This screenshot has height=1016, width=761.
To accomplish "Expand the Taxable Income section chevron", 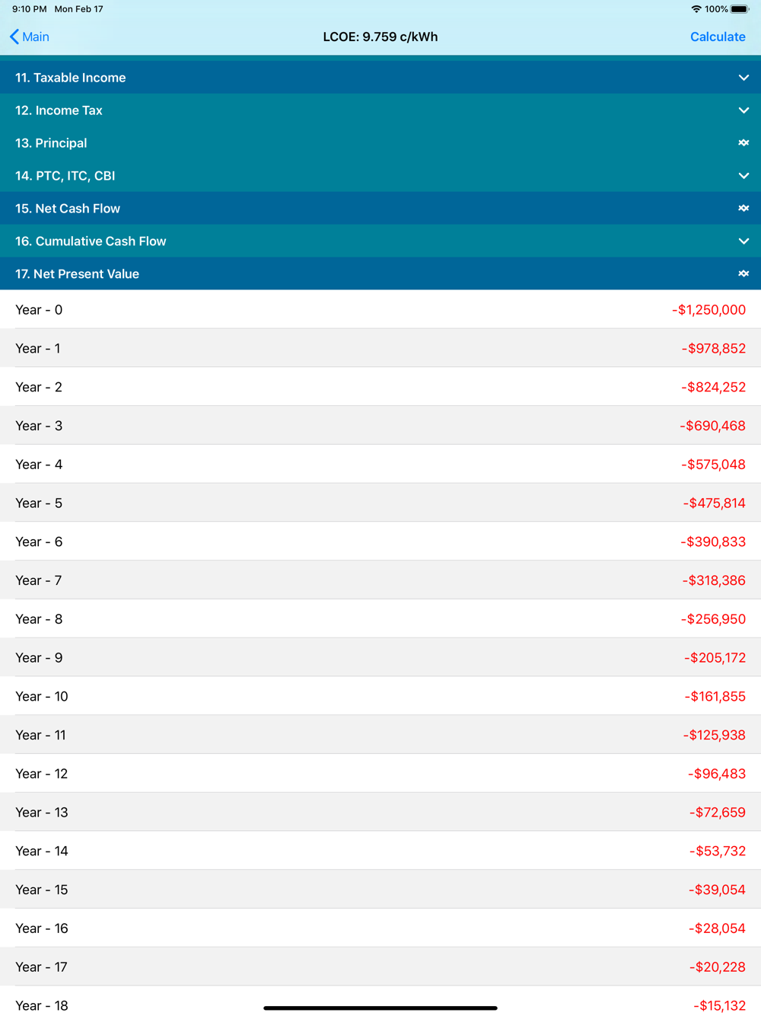I will pyautogui.click(x=743, y=78).
